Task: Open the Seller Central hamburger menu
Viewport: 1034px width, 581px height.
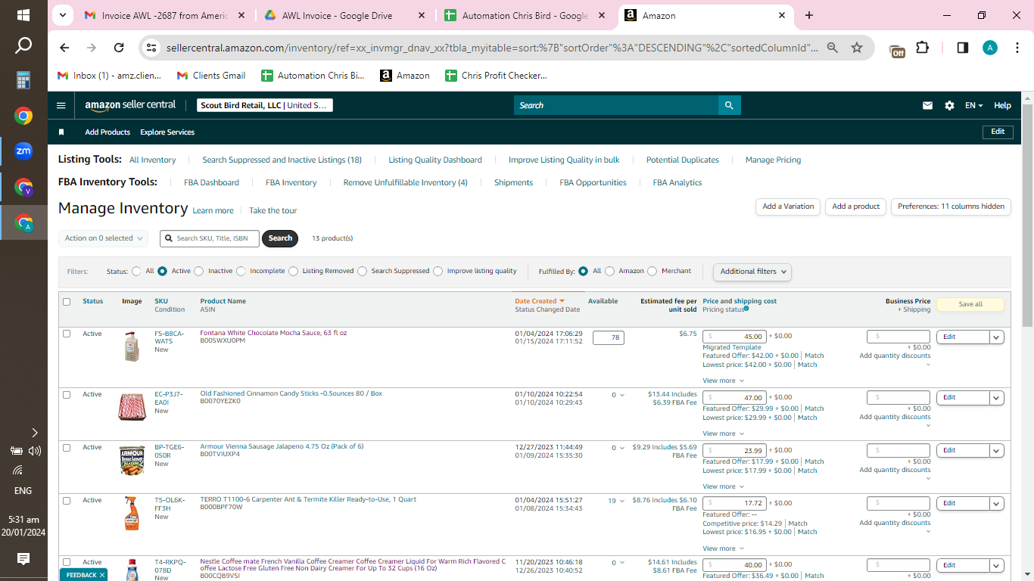Action: coord(61,106)
